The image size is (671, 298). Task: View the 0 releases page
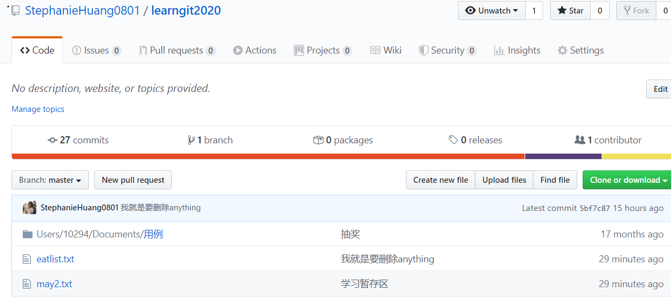click(x=475, y=140)
